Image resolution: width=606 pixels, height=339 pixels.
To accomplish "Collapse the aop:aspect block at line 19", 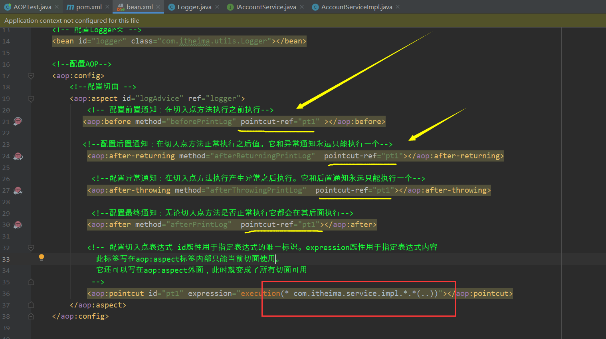I will (31, 99).
